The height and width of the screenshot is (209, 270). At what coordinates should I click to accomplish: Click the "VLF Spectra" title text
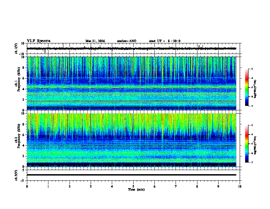pyautogui.click(x=39, y=41)
